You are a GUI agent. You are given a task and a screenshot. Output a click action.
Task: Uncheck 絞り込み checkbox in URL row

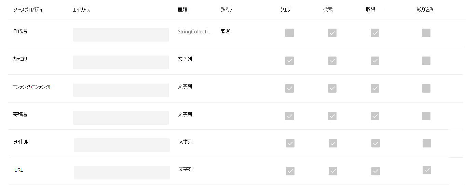[x=427, y=170]
